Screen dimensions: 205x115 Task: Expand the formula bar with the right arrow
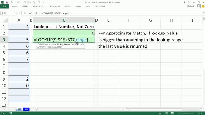tap(203, 13)
